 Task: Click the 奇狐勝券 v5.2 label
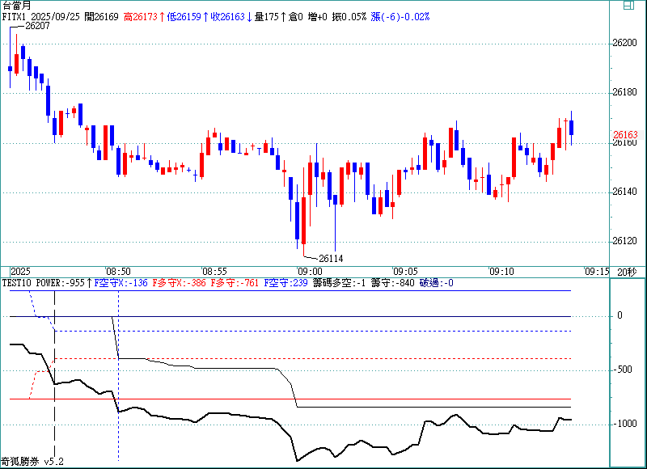(x=32, y=462)
